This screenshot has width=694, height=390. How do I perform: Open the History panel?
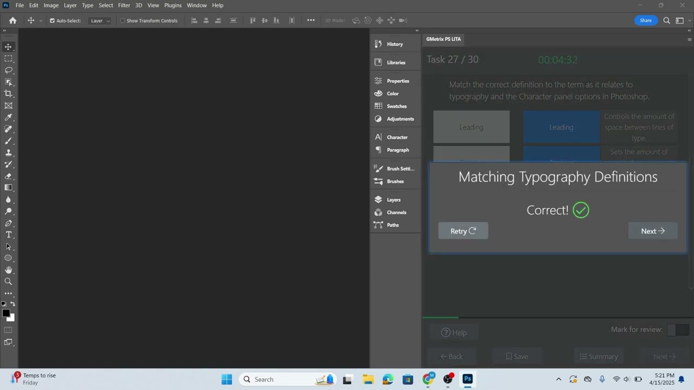tap(395, 44)
